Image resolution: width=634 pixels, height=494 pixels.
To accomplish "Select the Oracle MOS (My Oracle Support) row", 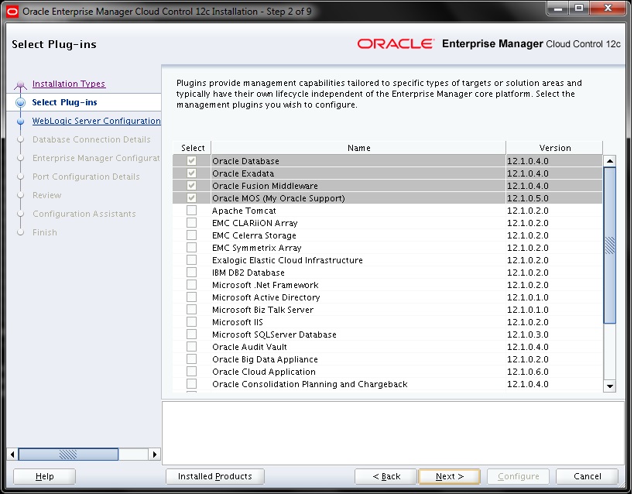I will [x=387, y=198].
